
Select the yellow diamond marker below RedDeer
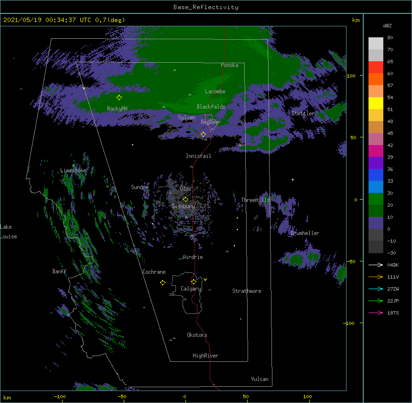coord(204,134)
